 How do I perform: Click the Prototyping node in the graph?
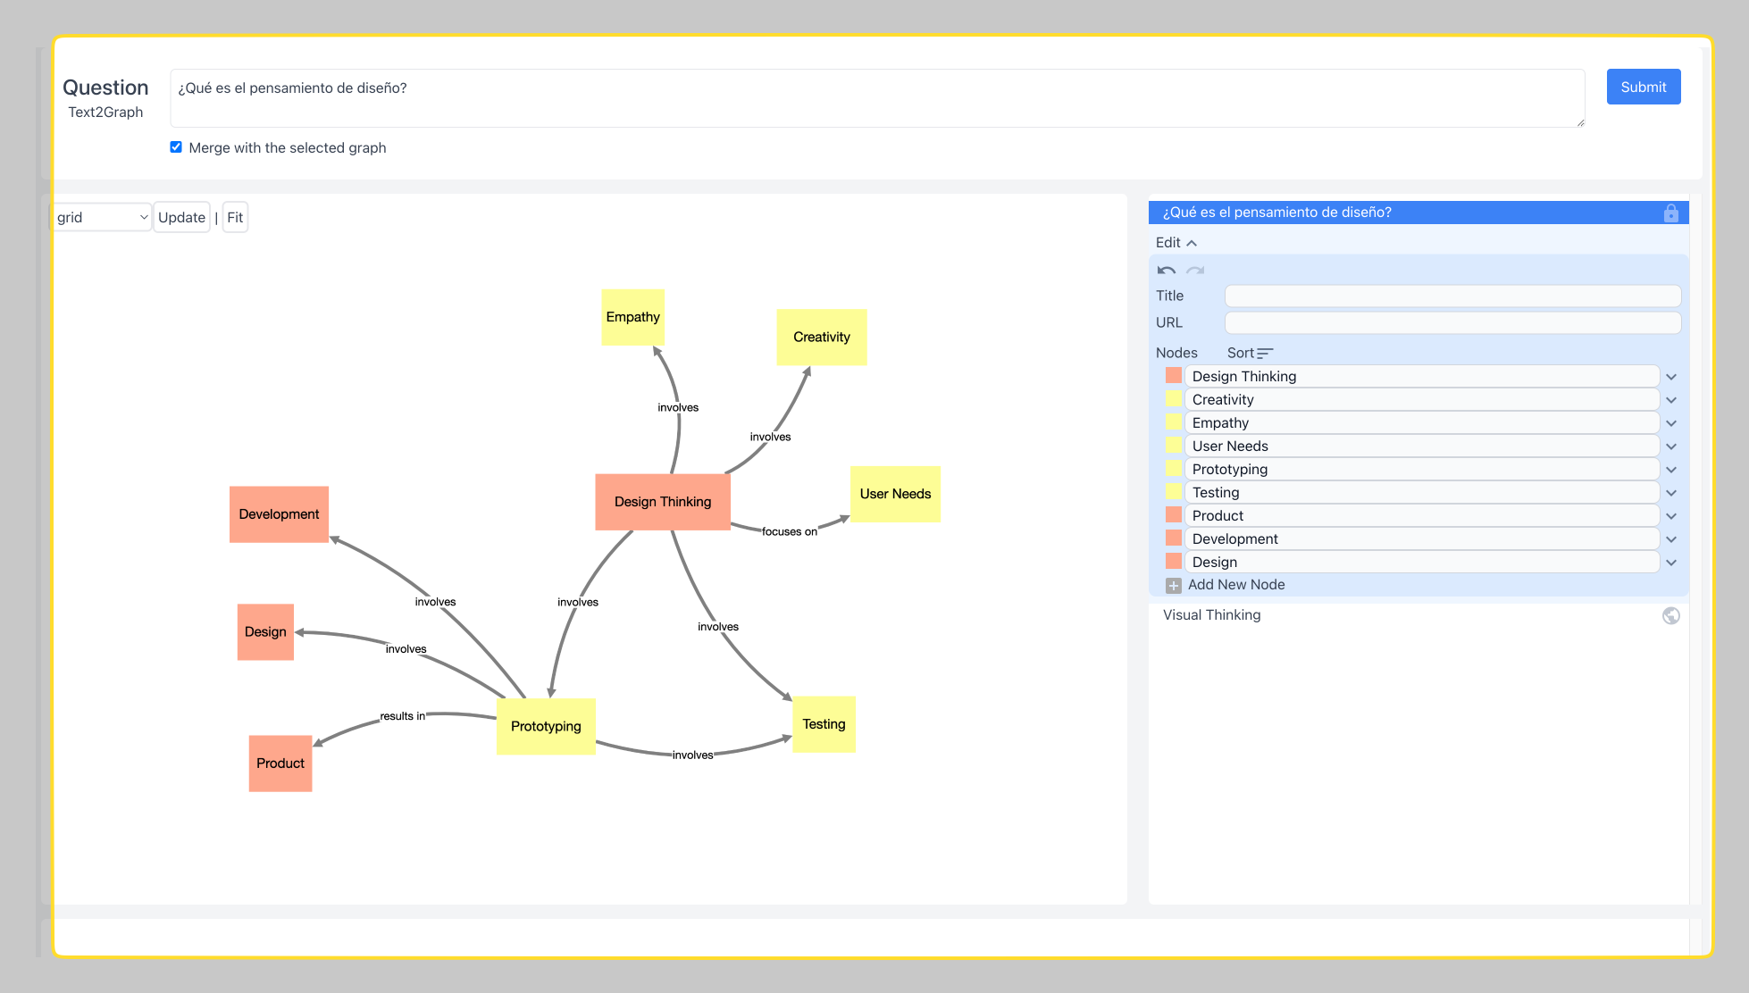(x=546, y=727)
